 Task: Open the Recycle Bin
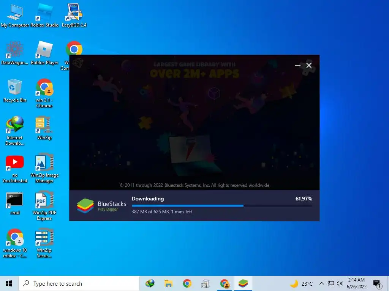point(15,91)
